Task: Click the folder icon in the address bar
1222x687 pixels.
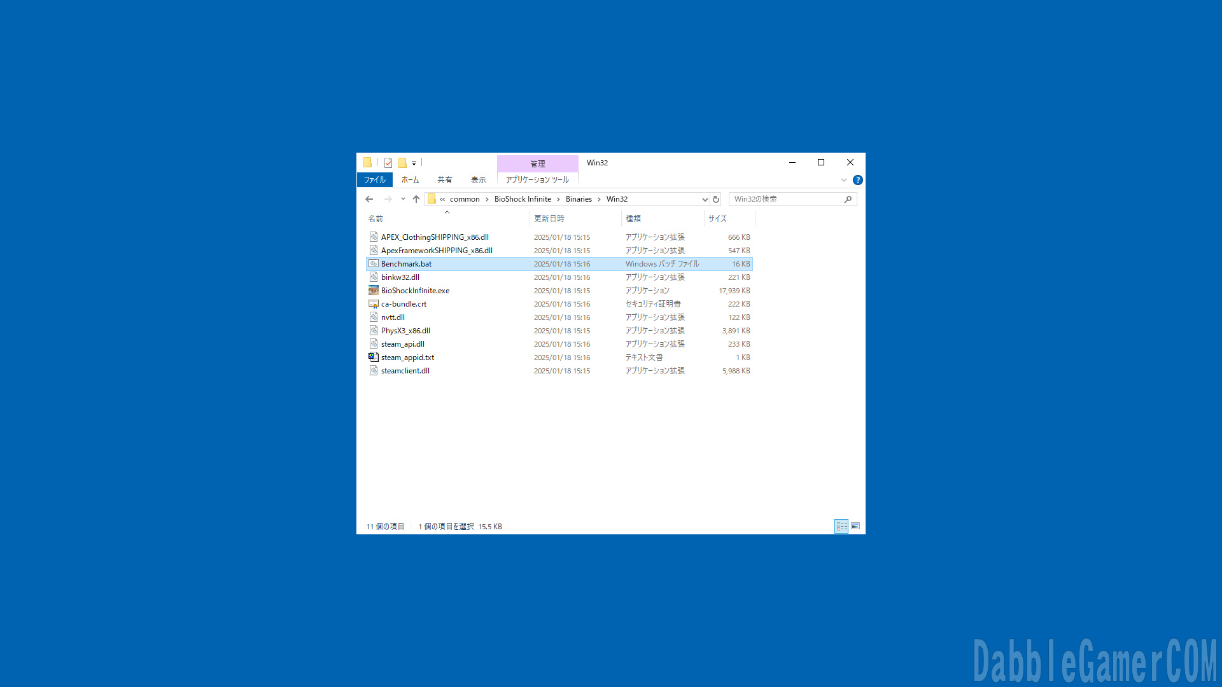Action: 432,199
